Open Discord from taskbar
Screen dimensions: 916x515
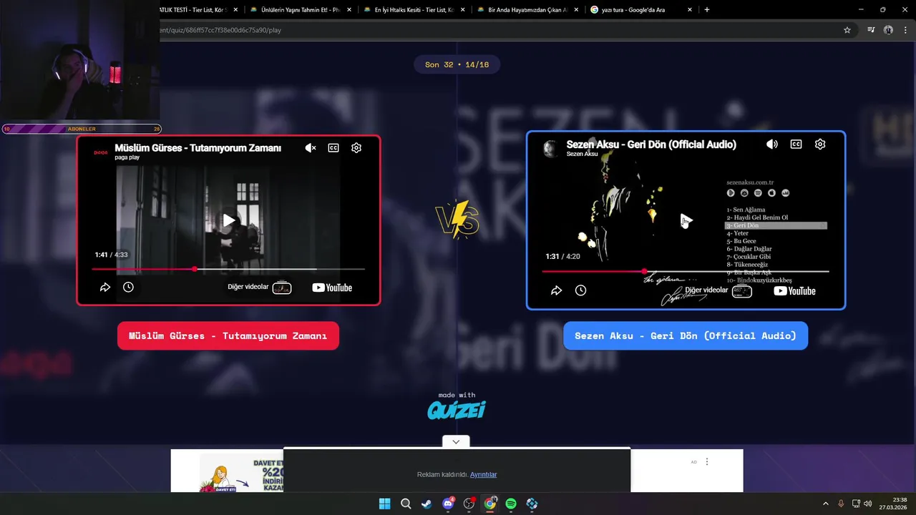click(448, 504)
